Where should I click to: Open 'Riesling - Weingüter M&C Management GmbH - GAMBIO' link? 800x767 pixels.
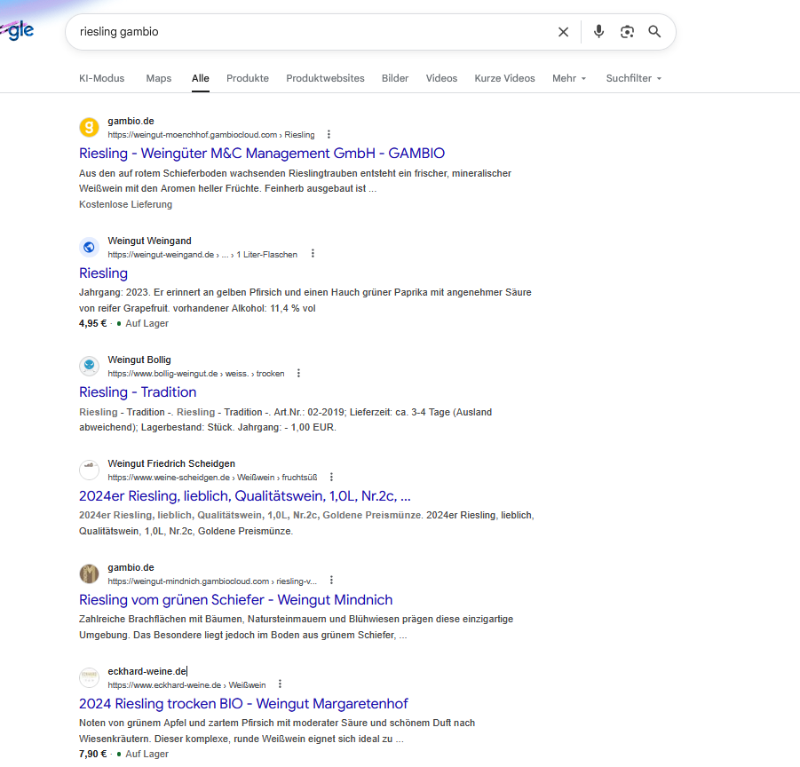click(x=262, y=153)
